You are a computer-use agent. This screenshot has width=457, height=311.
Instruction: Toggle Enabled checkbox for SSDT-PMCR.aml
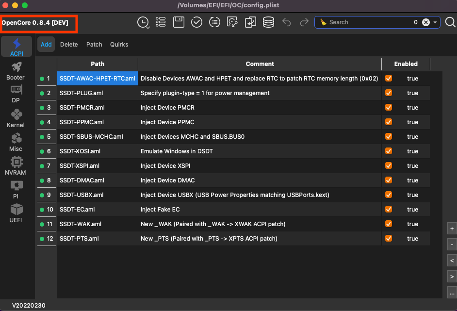click(389, 107)
